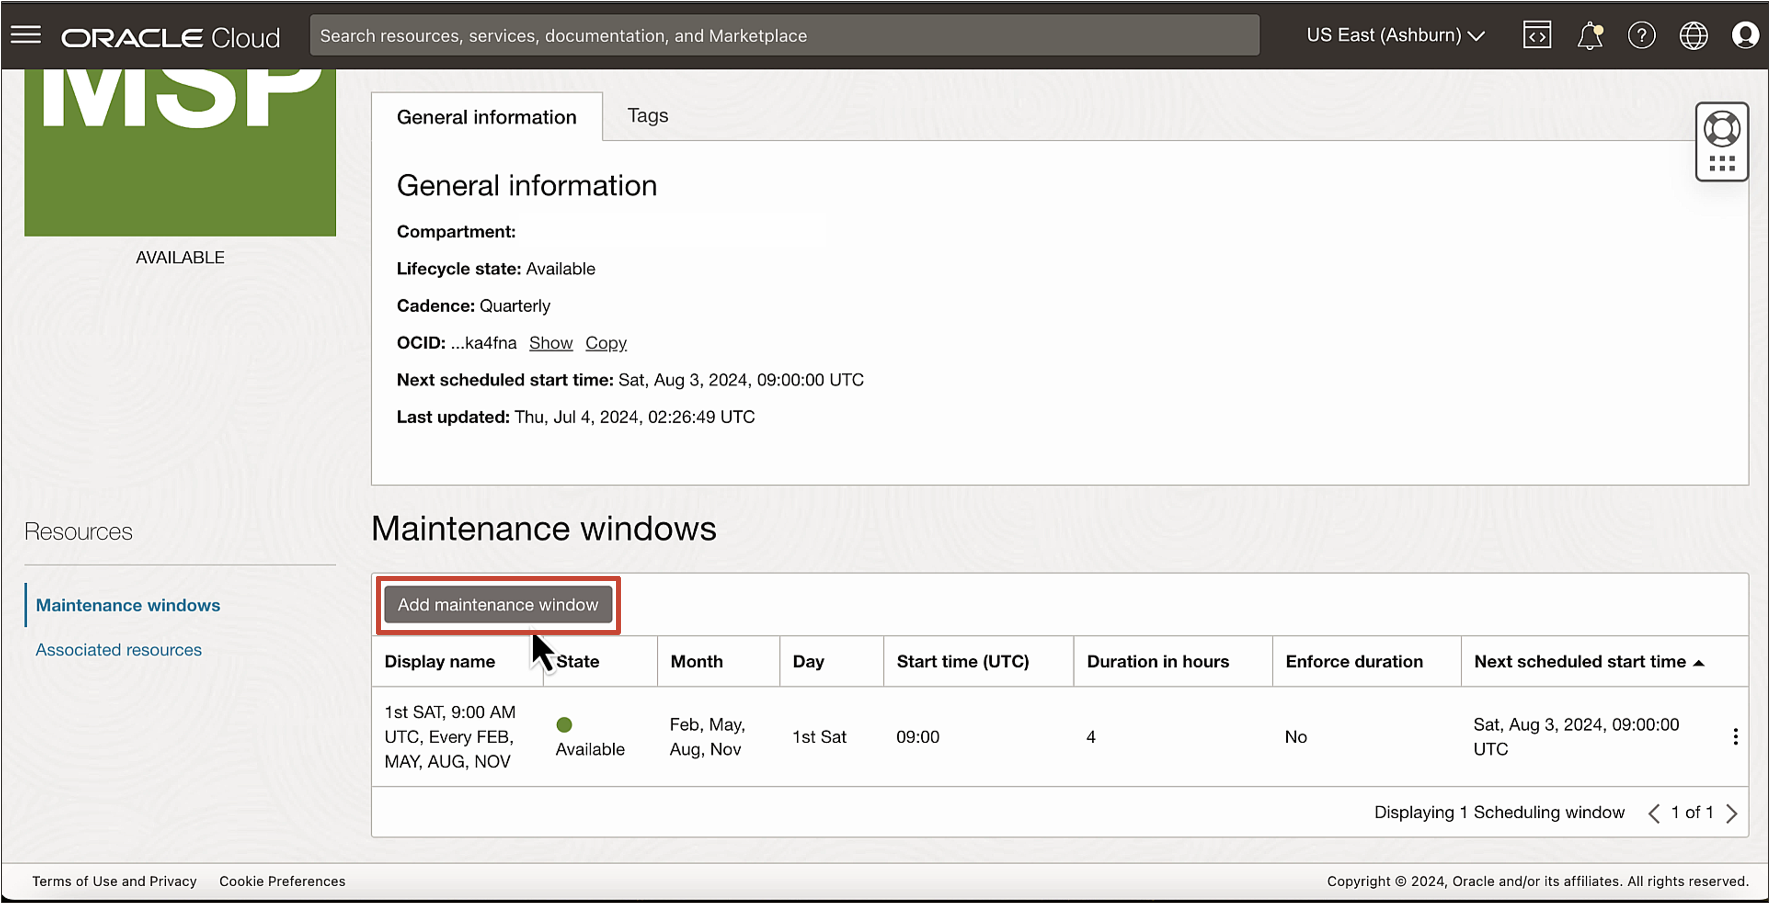
Task: Click the search resources input field
Action: (783, 35)
